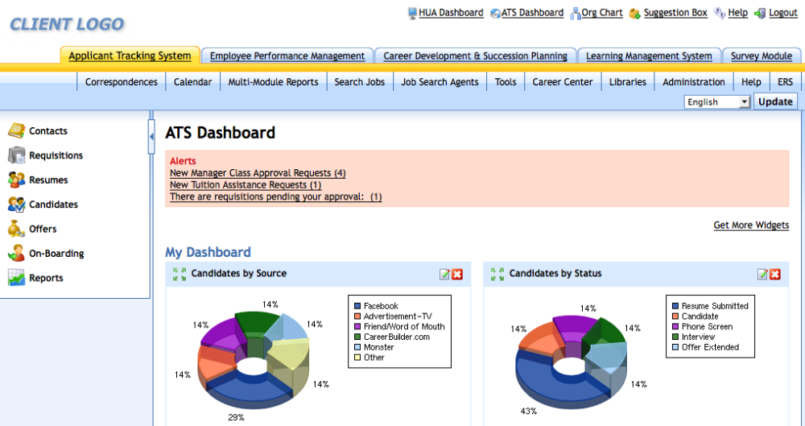
Task: Expand the Candidates by Status widget
Action: pyautogui.click(x=497, y=274)
